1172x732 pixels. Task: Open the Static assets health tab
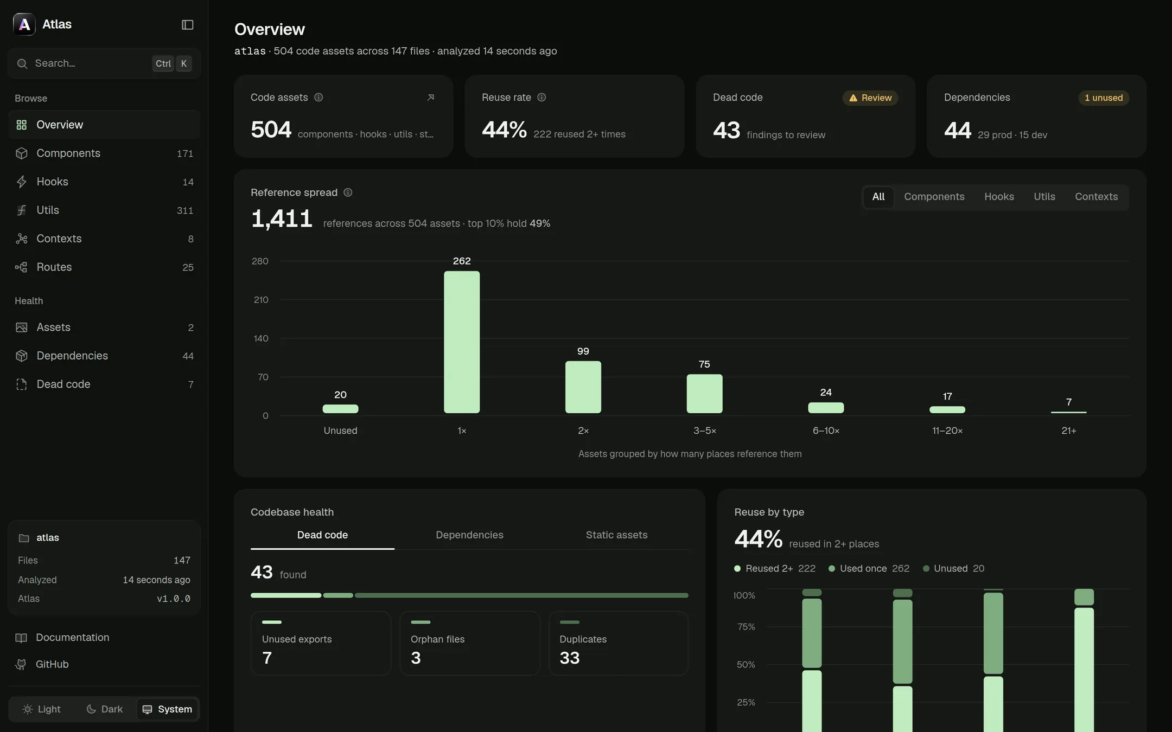pyautogui.click(x=616, y=535)
